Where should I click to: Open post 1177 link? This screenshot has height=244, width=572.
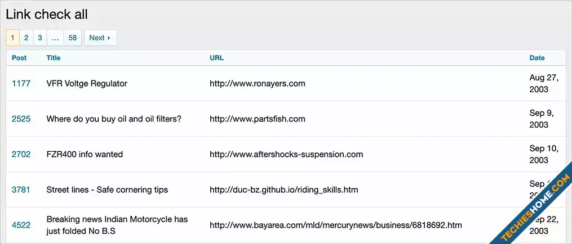click(x=21, y=83)
